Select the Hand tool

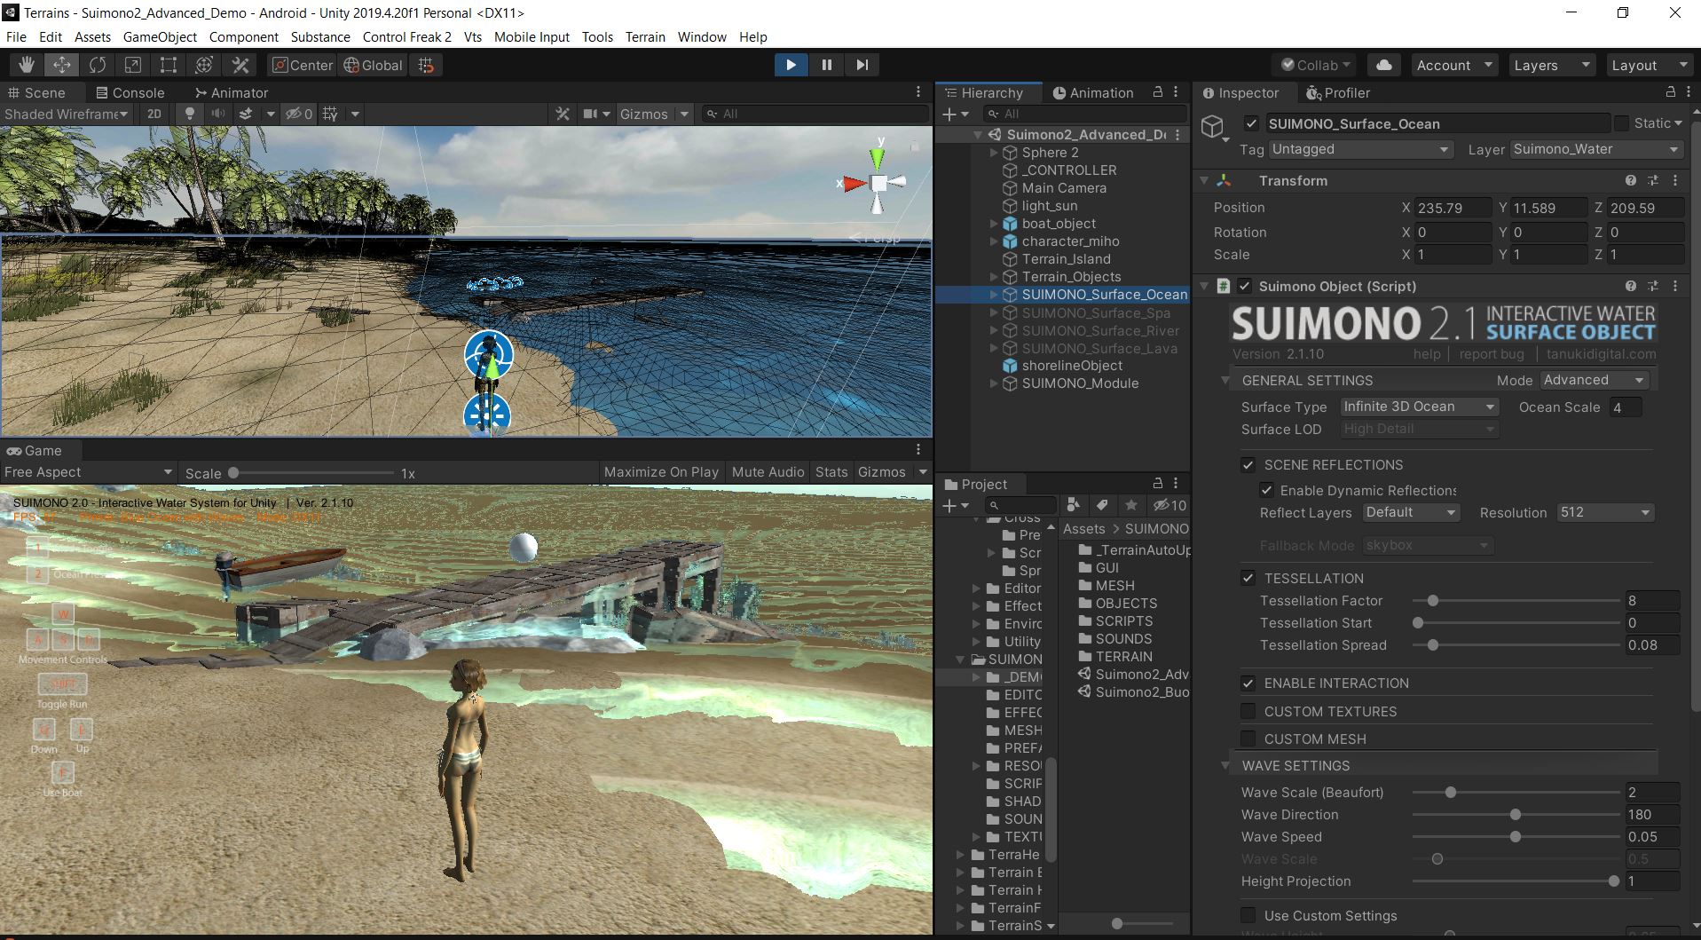(x=27, y=65)
